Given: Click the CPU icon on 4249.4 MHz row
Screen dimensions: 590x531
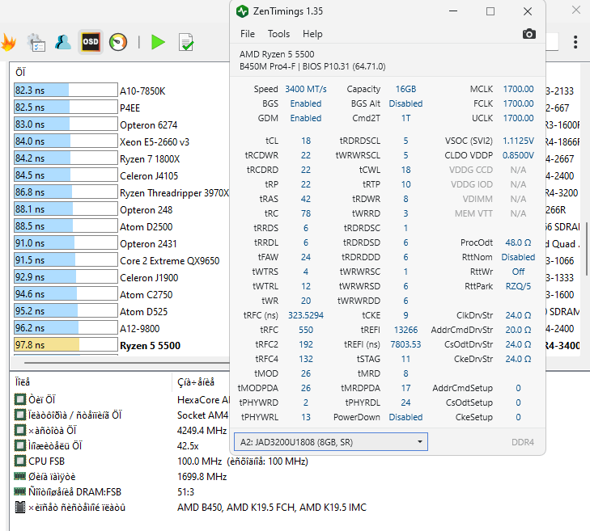Looking at the screenshot, I should click(20, 430).
